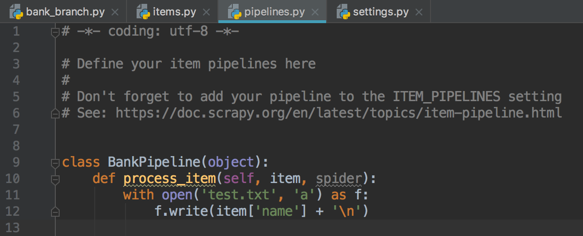Click the open function call on line 11
This screenshot has width=583, height=236.
point(177,195)
